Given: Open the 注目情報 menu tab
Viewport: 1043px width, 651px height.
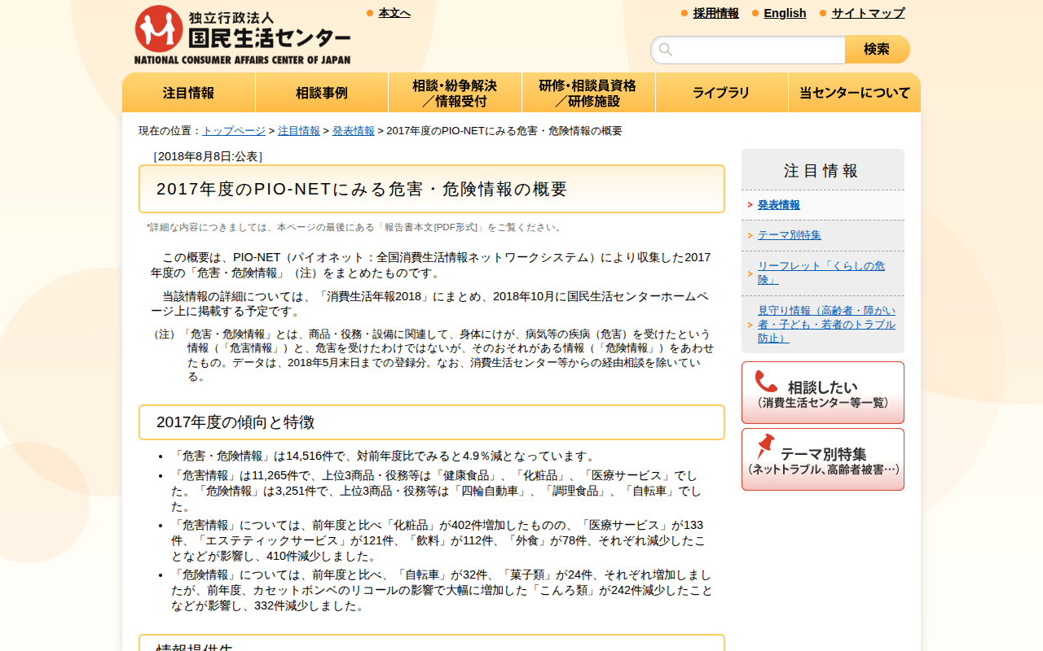Looking at the screenshot, I should [189, 93].
